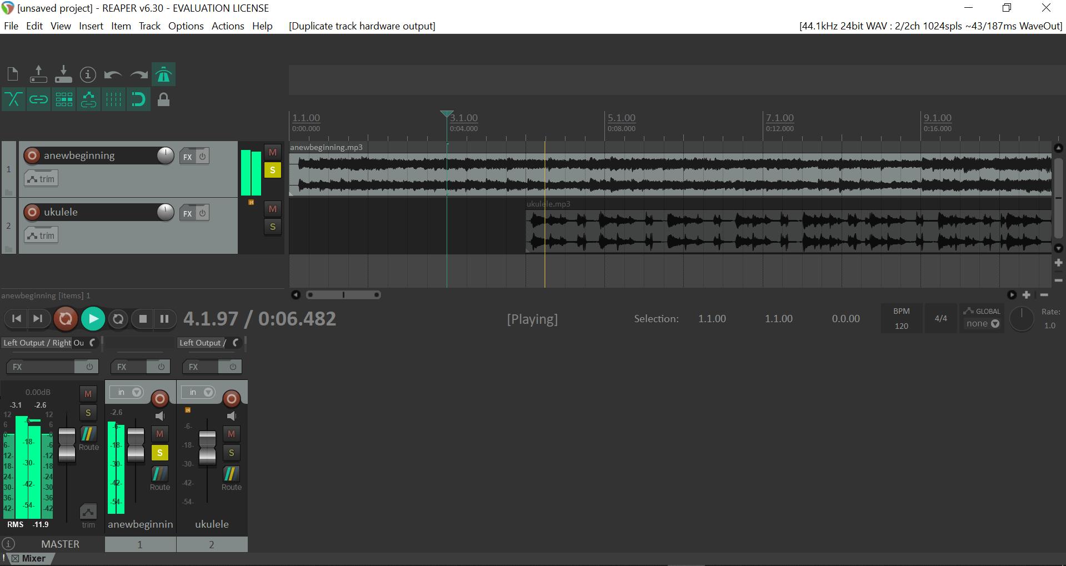
Task: Click the master volume fader in the mixer
Action: click(x=67, y=445)
